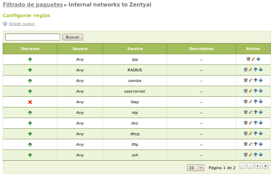Image resolution: width=274 pixels, height=177 pixels.
Task: Click the Añade nuevo link
Action: [22, 24]
